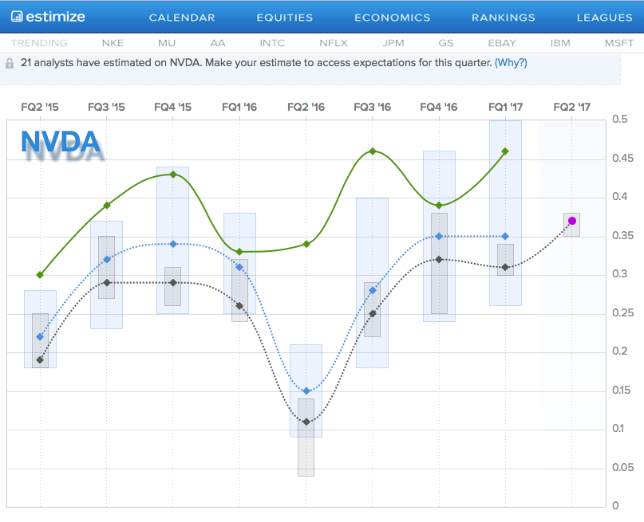Click the purple FQ2 '17 estimate point
The image size is (644, 522).
click(x=572, y=221)
